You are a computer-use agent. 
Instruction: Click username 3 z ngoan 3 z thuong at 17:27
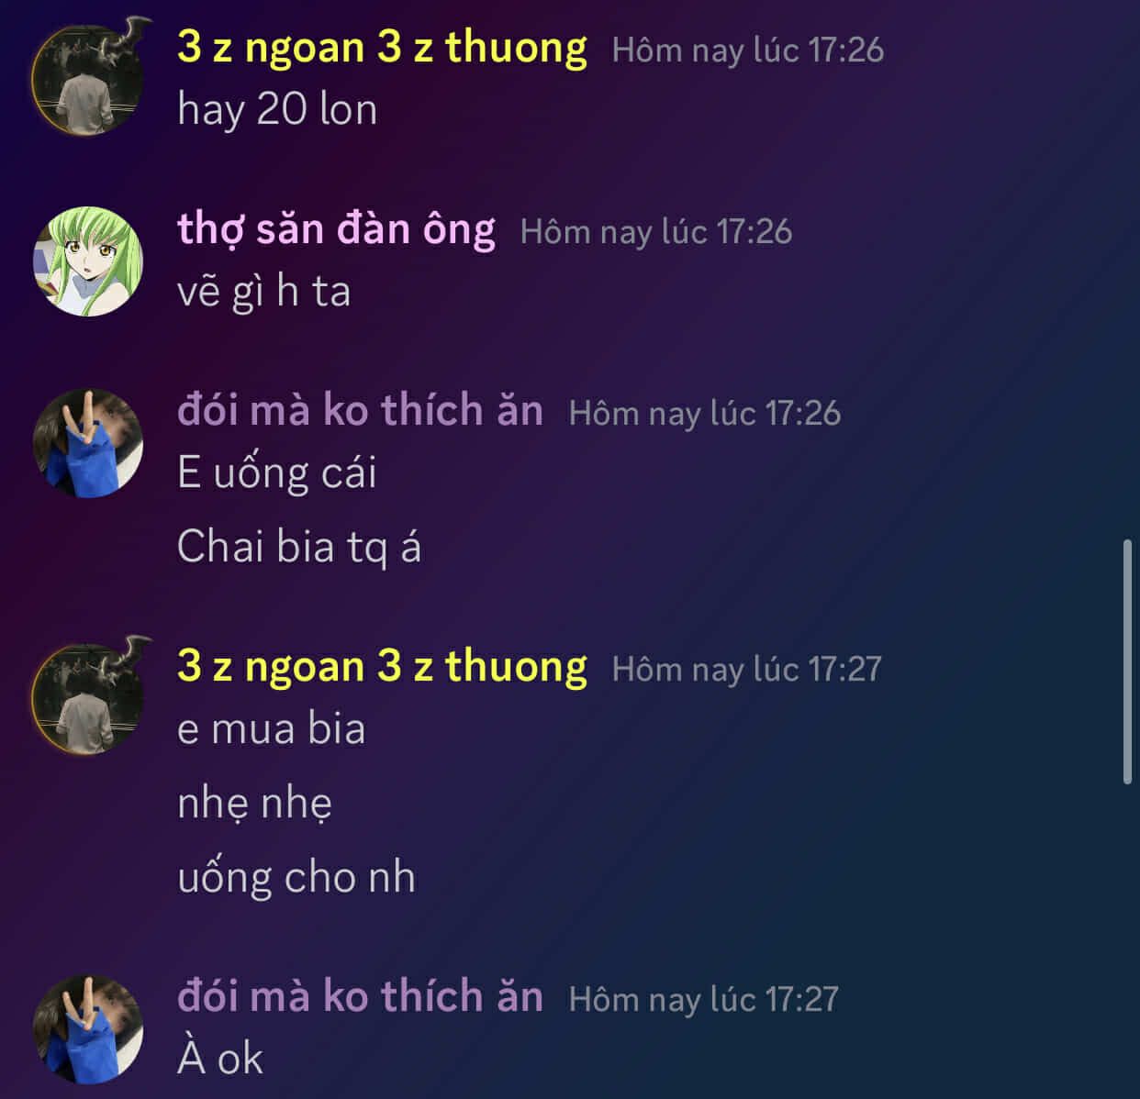point(382,667)
